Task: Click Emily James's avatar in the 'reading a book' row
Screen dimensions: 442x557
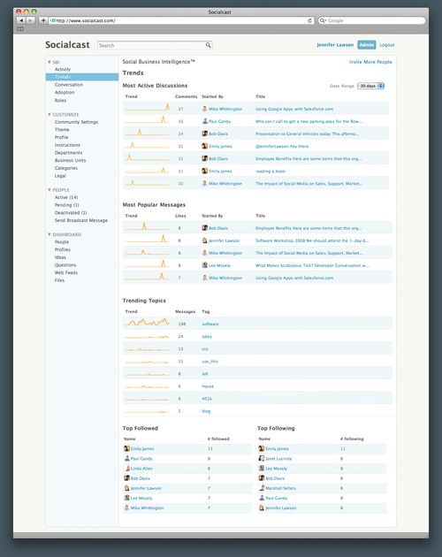Action: [205, 171]
